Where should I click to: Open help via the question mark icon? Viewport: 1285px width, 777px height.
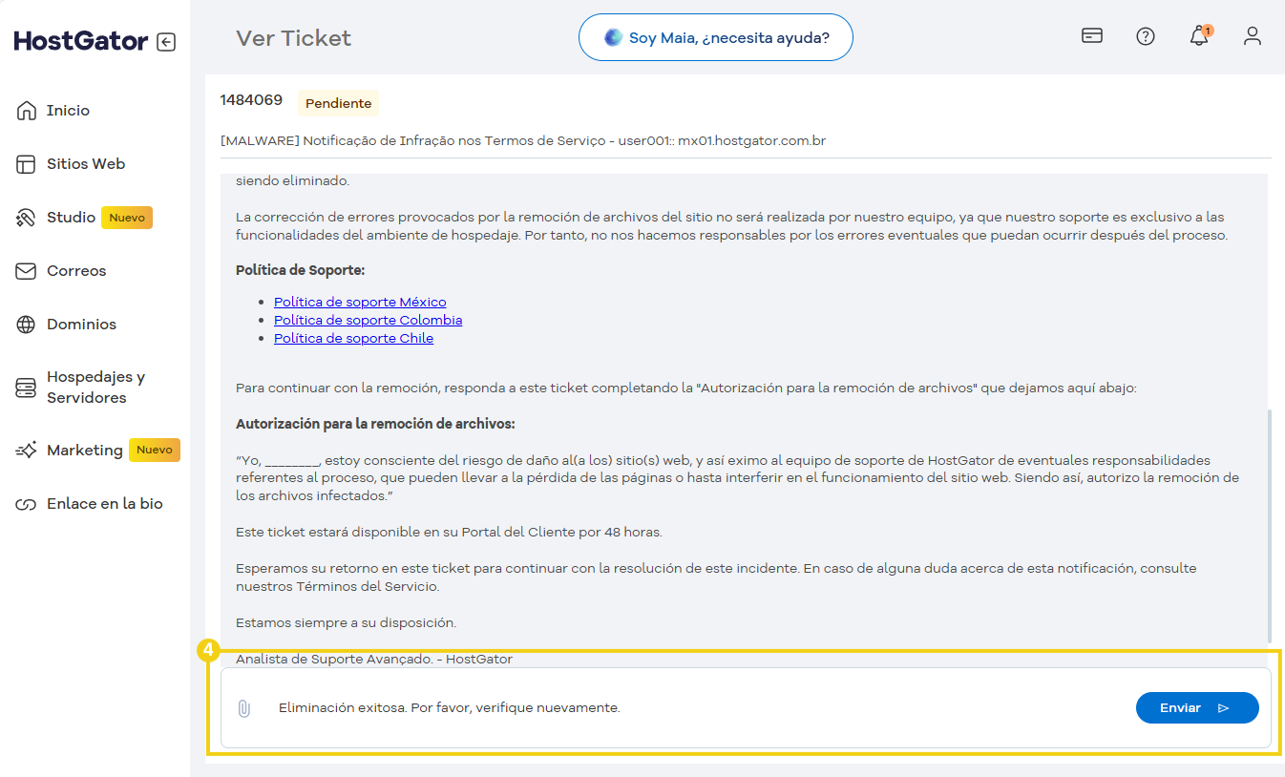point(1146,36)
